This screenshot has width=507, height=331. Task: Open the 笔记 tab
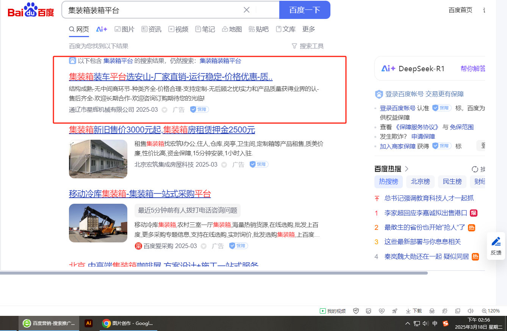pos(205,29)
